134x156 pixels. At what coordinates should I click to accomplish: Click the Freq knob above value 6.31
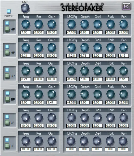point(26,48)
